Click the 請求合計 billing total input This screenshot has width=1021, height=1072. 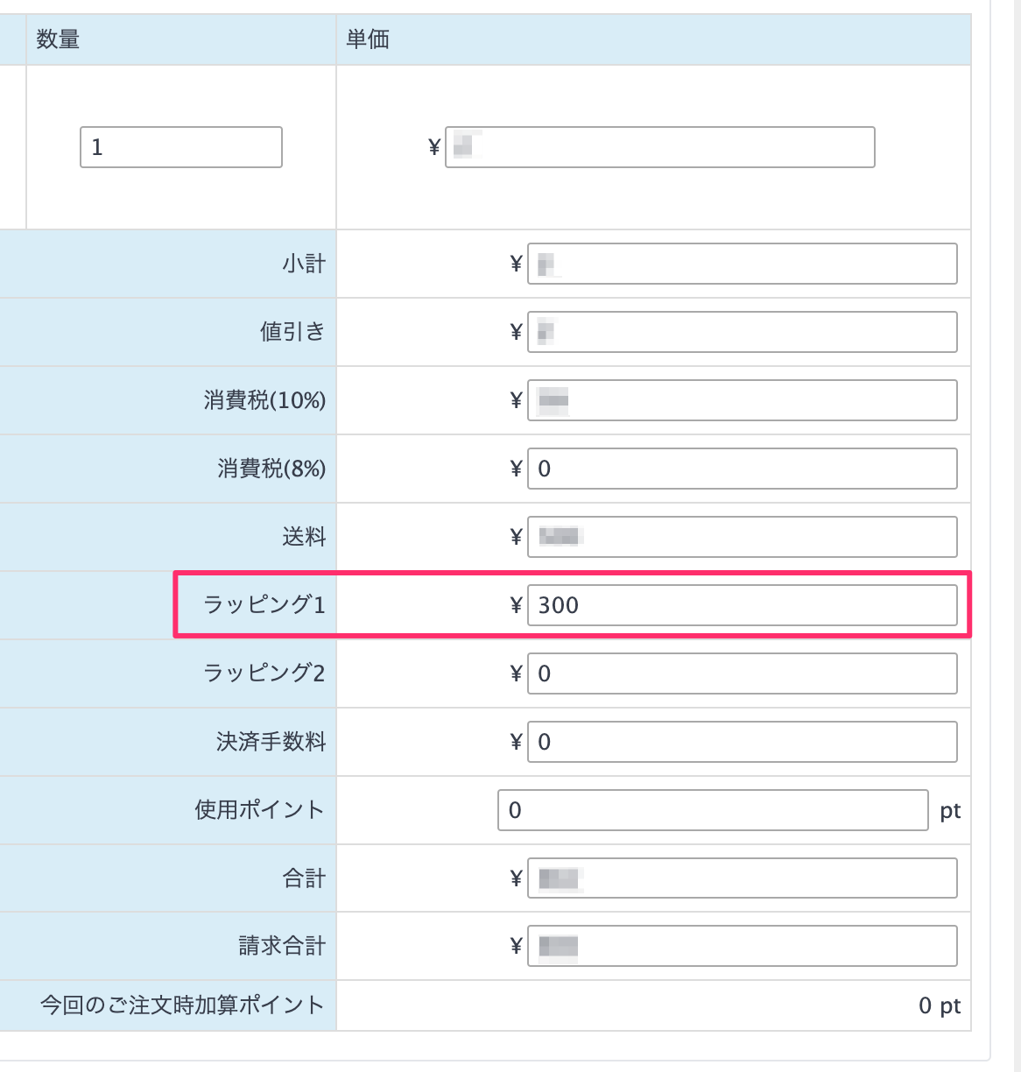point(742,947)
